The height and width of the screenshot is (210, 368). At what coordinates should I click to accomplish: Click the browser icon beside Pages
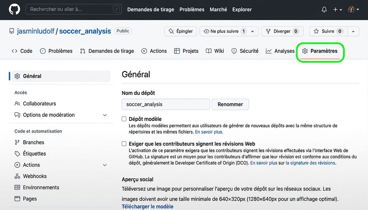click(17, 198)
